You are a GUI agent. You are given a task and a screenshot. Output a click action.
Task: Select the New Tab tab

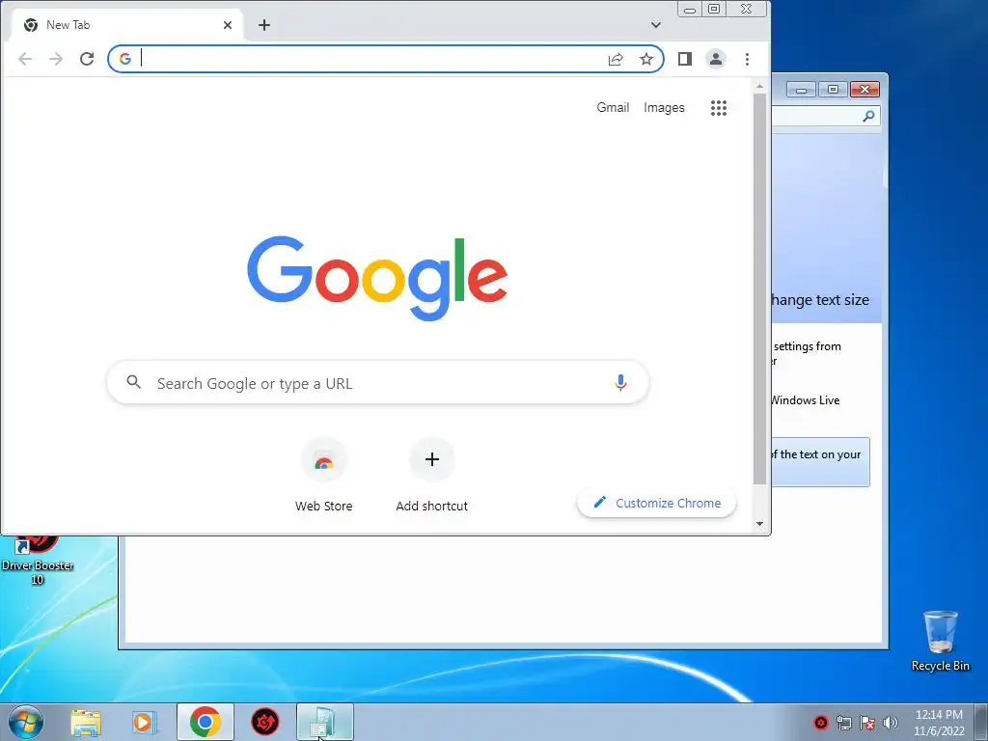[x=126, y=25]
